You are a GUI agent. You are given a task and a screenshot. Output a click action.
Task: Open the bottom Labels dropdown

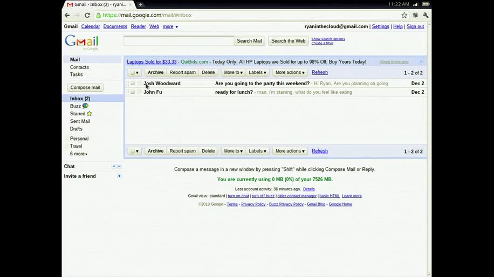[257, 151]
